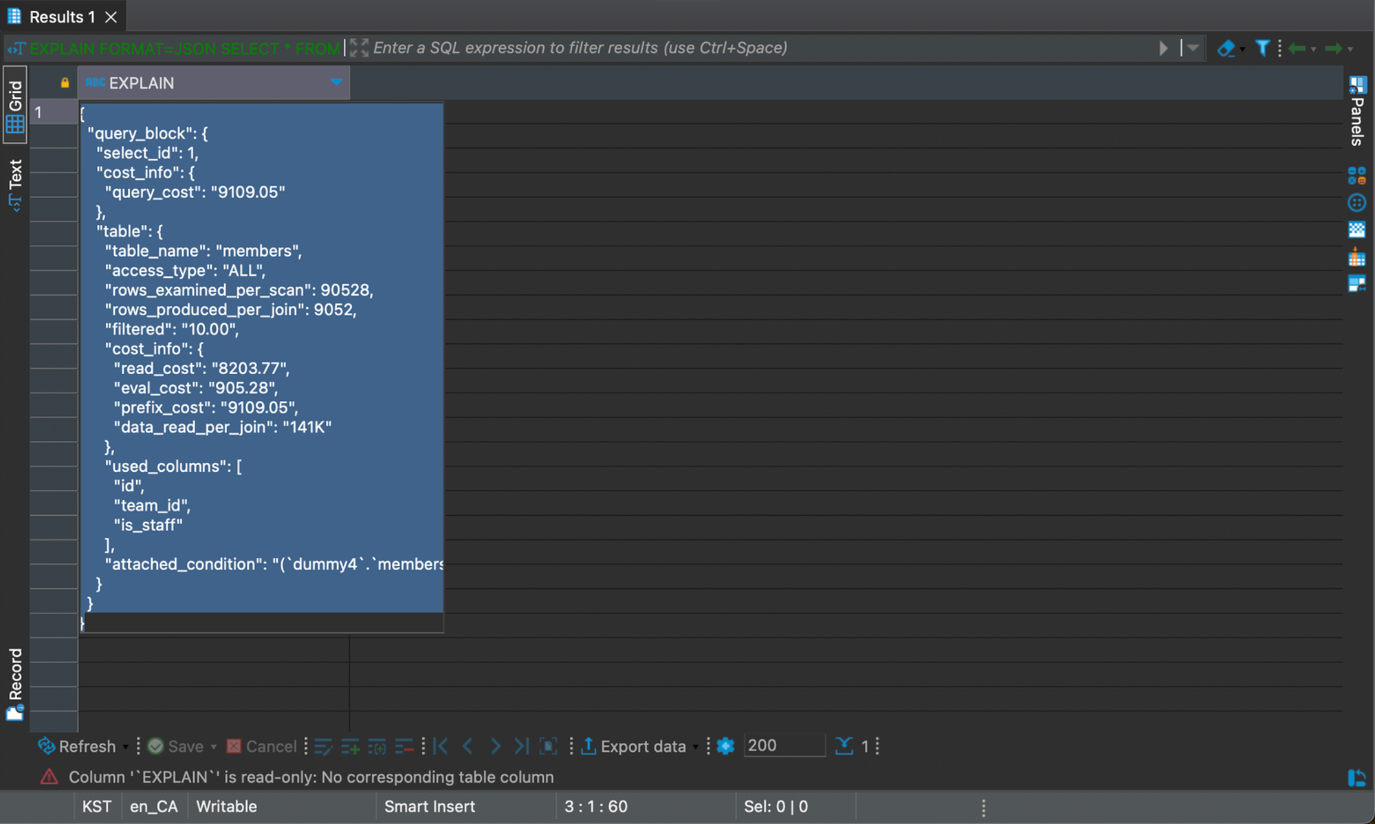Toggle the Record view mode
1375x824 pixels.
(x=15, y=683)
